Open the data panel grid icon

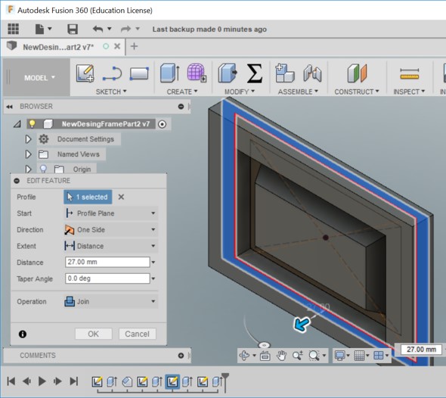[x=13, y=29]
